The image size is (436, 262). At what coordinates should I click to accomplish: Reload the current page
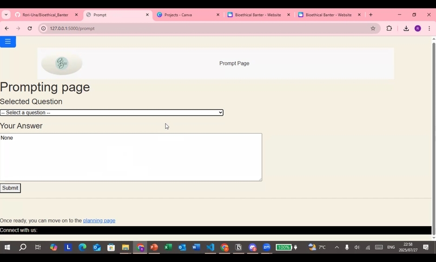pyautogui.click(x=30, y=28)
